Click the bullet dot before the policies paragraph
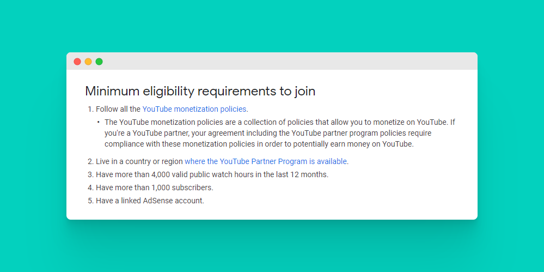 pos(98,122)
